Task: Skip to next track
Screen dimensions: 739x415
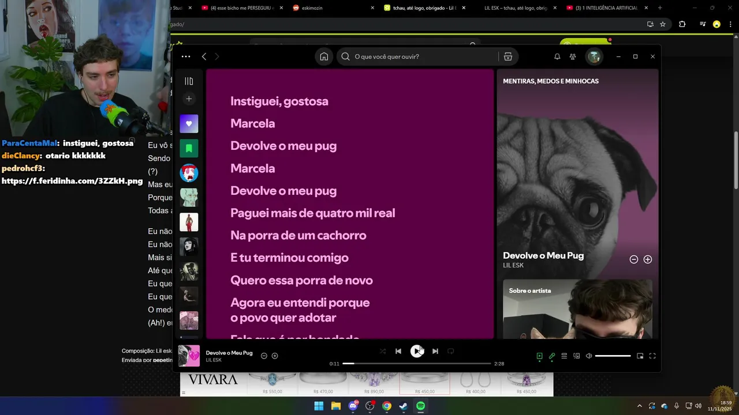Action: coord(435,351)
